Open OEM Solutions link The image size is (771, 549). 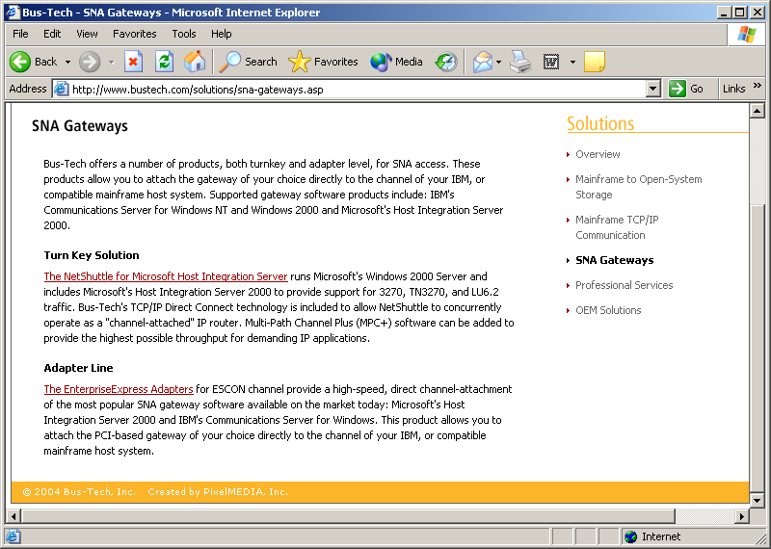coord(608,310)
